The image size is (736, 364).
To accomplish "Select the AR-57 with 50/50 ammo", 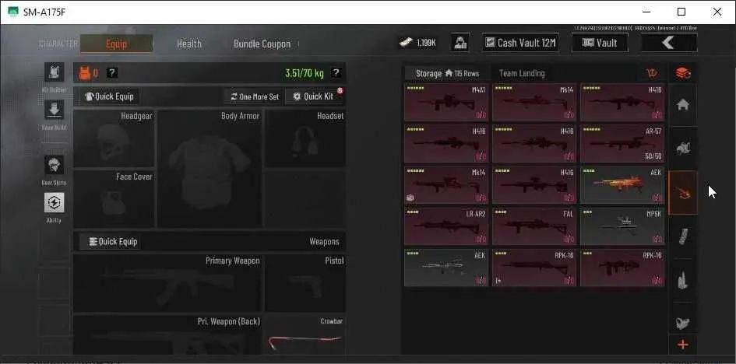I will (622, 144).
